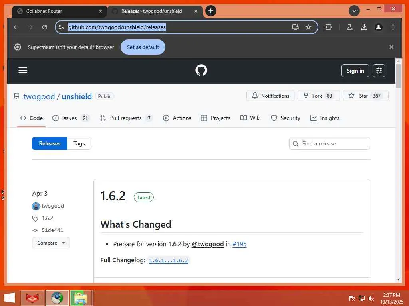Open site information icon in address bar

(61, 27)
